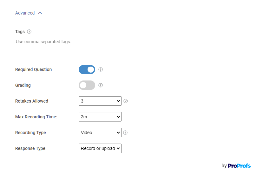This screenshot has height=172, width=257.
Task: Disable the Required Question toggle
Action: click(x=87, y=69)
